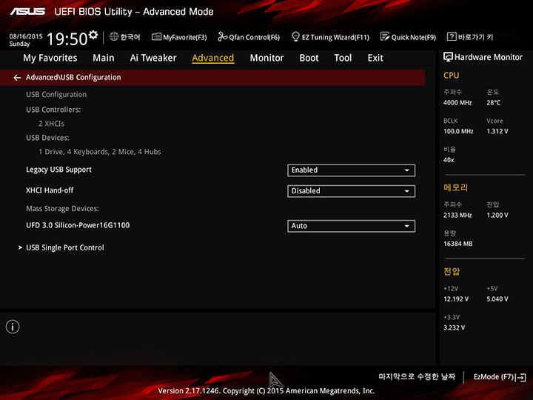Click the memory 2133 MHz value
Image resolution: width=533 pixels, height=400 pixels.
tap(457, 216)
